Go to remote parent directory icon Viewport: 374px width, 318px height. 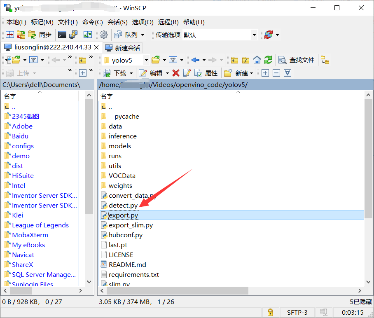point(234,60)
